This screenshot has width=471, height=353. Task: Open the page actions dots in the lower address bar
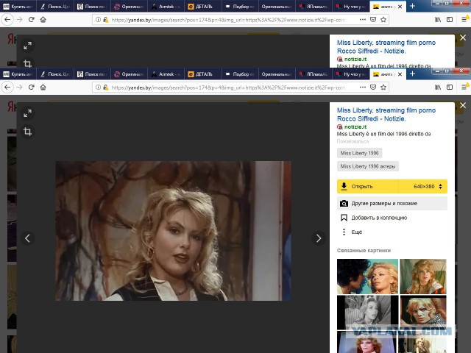tap(363, 88)
